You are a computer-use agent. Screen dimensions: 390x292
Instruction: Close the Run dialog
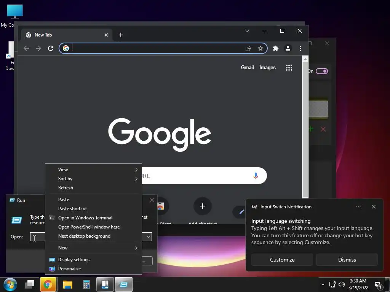pyautogui.click(x=152, y=200)
